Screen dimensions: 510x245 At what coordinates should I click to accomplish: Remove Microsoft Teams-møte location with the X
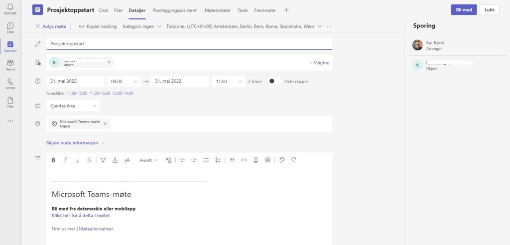pyautogui.click(x=105, y=123)
